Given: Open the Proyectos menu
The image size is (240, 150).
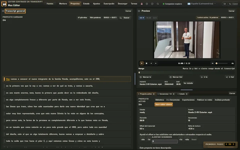Looking at the screenshot, I should [75, 4].
